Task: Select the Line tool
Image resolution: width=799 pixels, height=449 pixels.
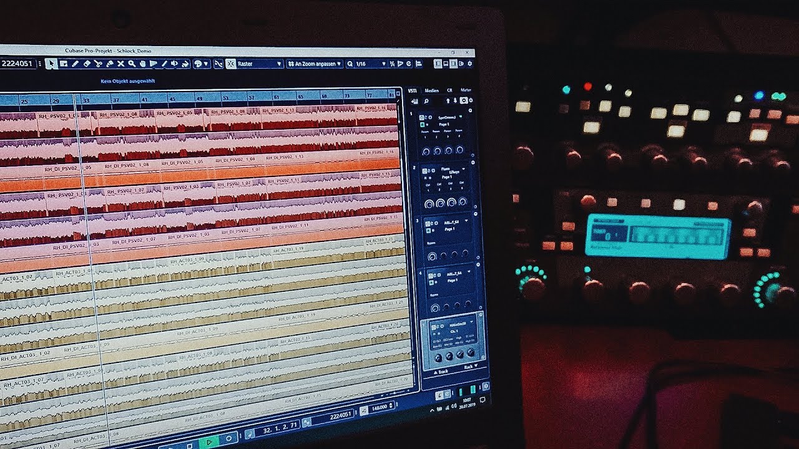Action: pyautogui.click(x=164, y=64)
